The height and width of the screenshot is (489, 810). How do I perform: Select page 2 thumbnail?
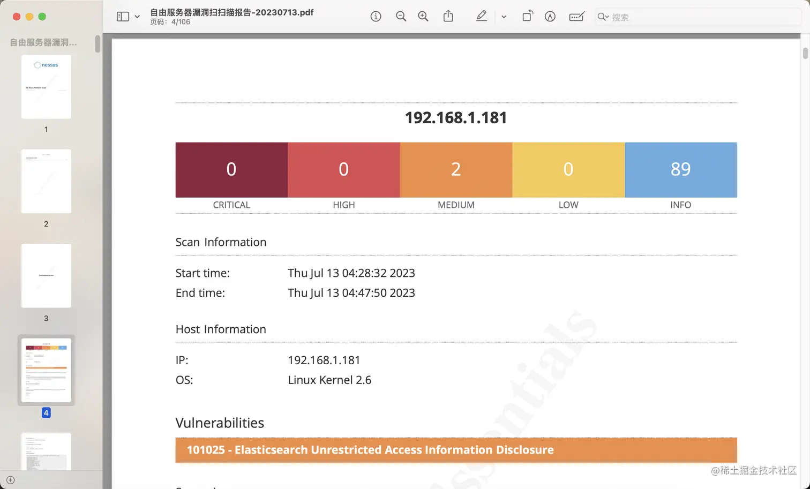point(46,181)
